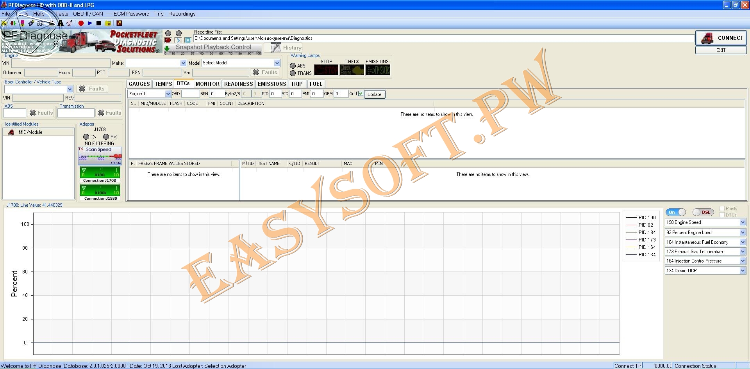Image resolution: width=750 pixels, height=369 pixels.
Task: Click the truck icon in Identified Modules
Action: tap(11, 132)
